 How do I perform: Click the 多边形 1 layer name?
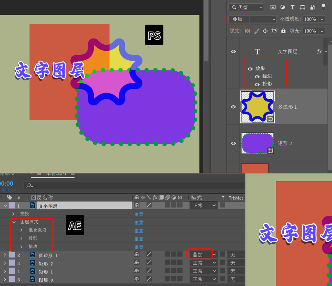[x=287, y=107]
